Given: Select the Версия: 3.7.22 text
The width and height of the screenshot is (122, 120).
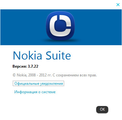Looking at the screenshot, I should pyautogui.click(x=25, y=66).
